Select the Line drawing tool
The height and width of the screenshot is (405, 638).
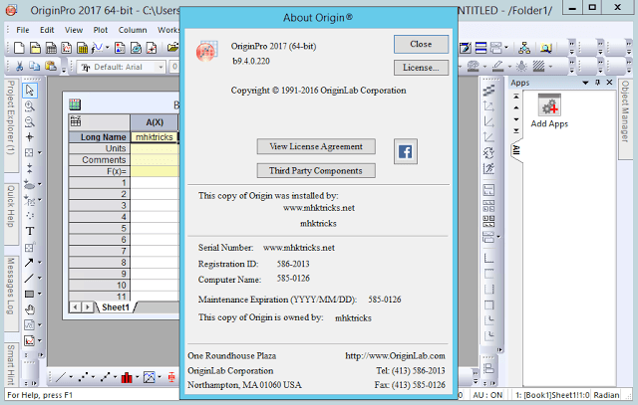29,279
